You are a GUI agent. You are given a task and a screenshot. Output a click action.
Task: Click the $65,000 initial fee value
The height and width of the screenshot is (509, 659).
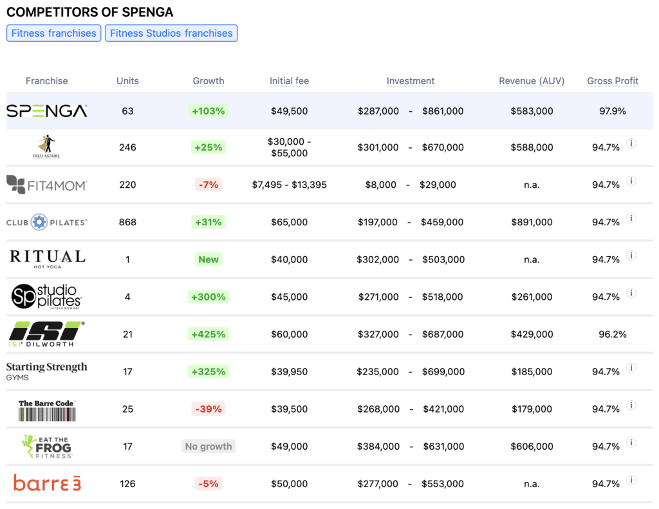click(x=289, y=222)
